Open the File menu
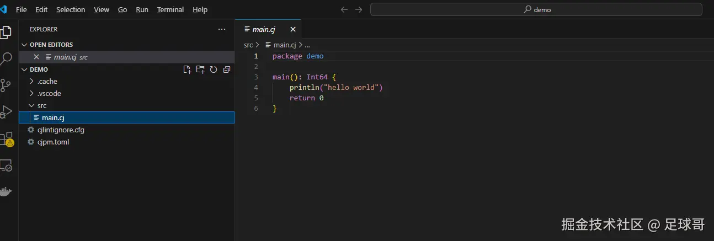Image resolution: width=714 pixels, height=241 pixels. [21, 9]
